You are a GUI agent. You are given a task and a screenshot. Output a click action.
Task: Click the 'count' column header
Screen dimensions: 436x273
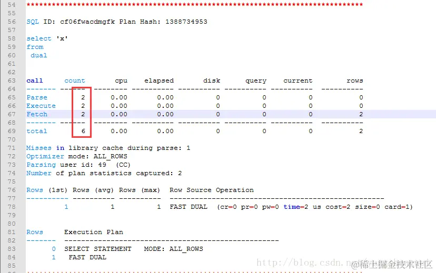click(x=75, y=80)
